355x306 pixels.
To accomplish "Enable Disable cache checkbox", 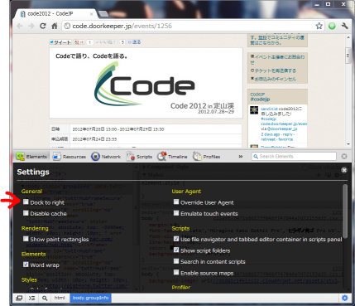I will [x=26, y=213].
